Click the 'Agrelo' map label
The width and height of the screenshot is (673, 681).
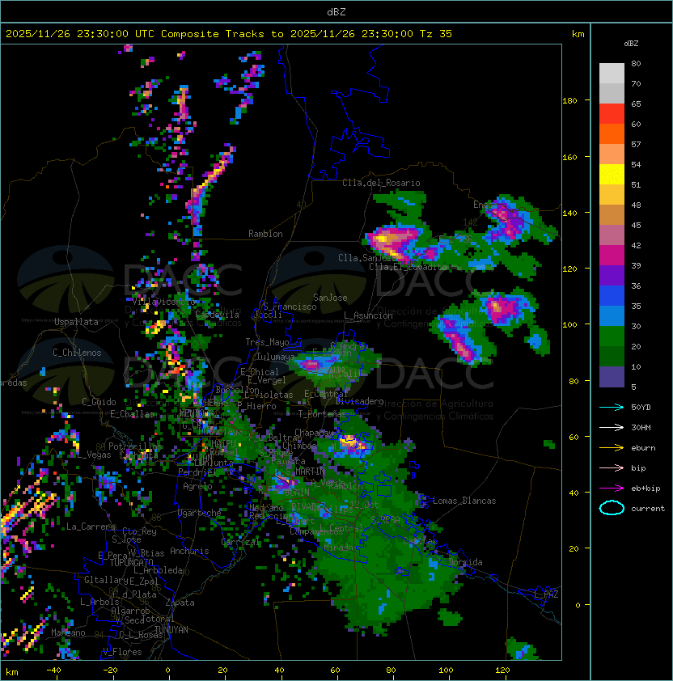coord(197,486)
